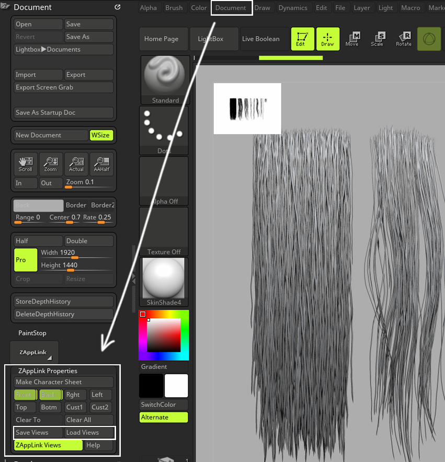Open the Standard brush thumbnail
The height and width of the screenshot is (462, 445).
pyautogui.click(x=165, y=80)
